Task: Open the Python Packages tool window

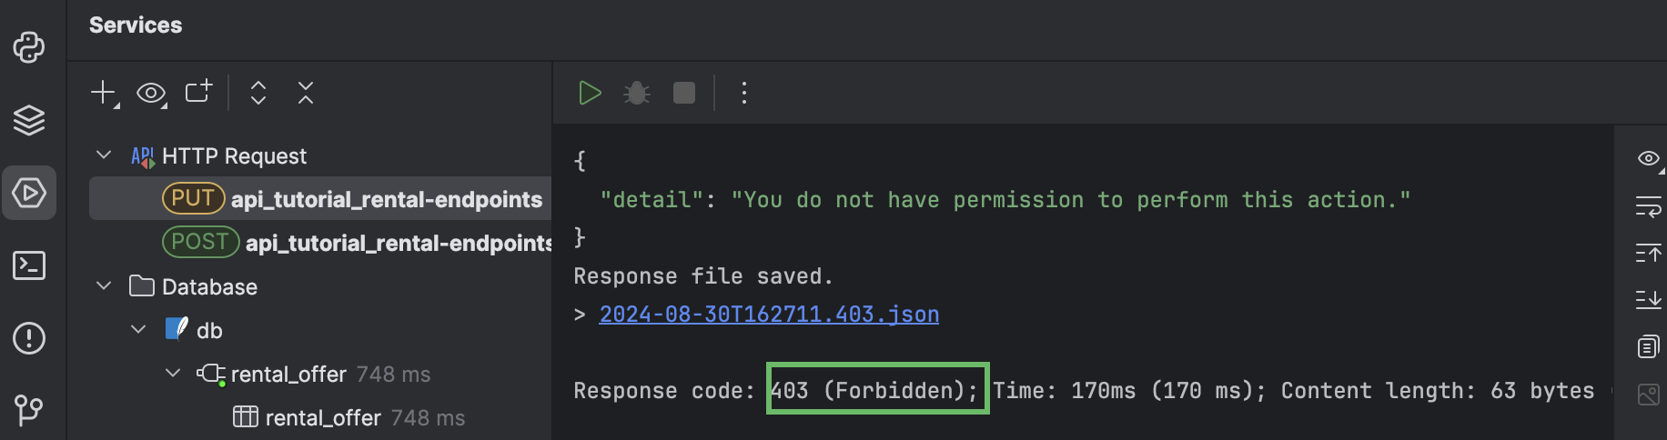Action: (x=29, y=47)
